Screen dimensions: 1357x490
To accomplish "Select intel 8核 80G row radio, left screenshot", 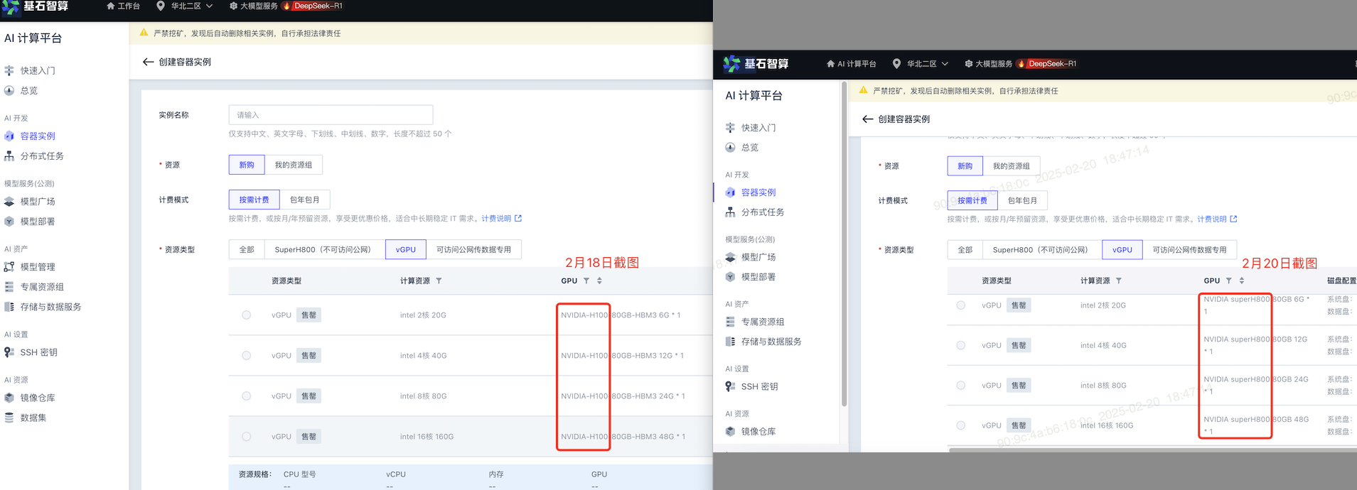I will pyautogui.click(x=246, y=396).
